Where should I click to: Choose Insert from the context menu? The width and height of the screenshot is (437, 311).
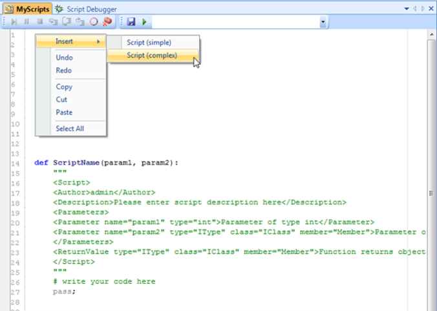[71, 41]
